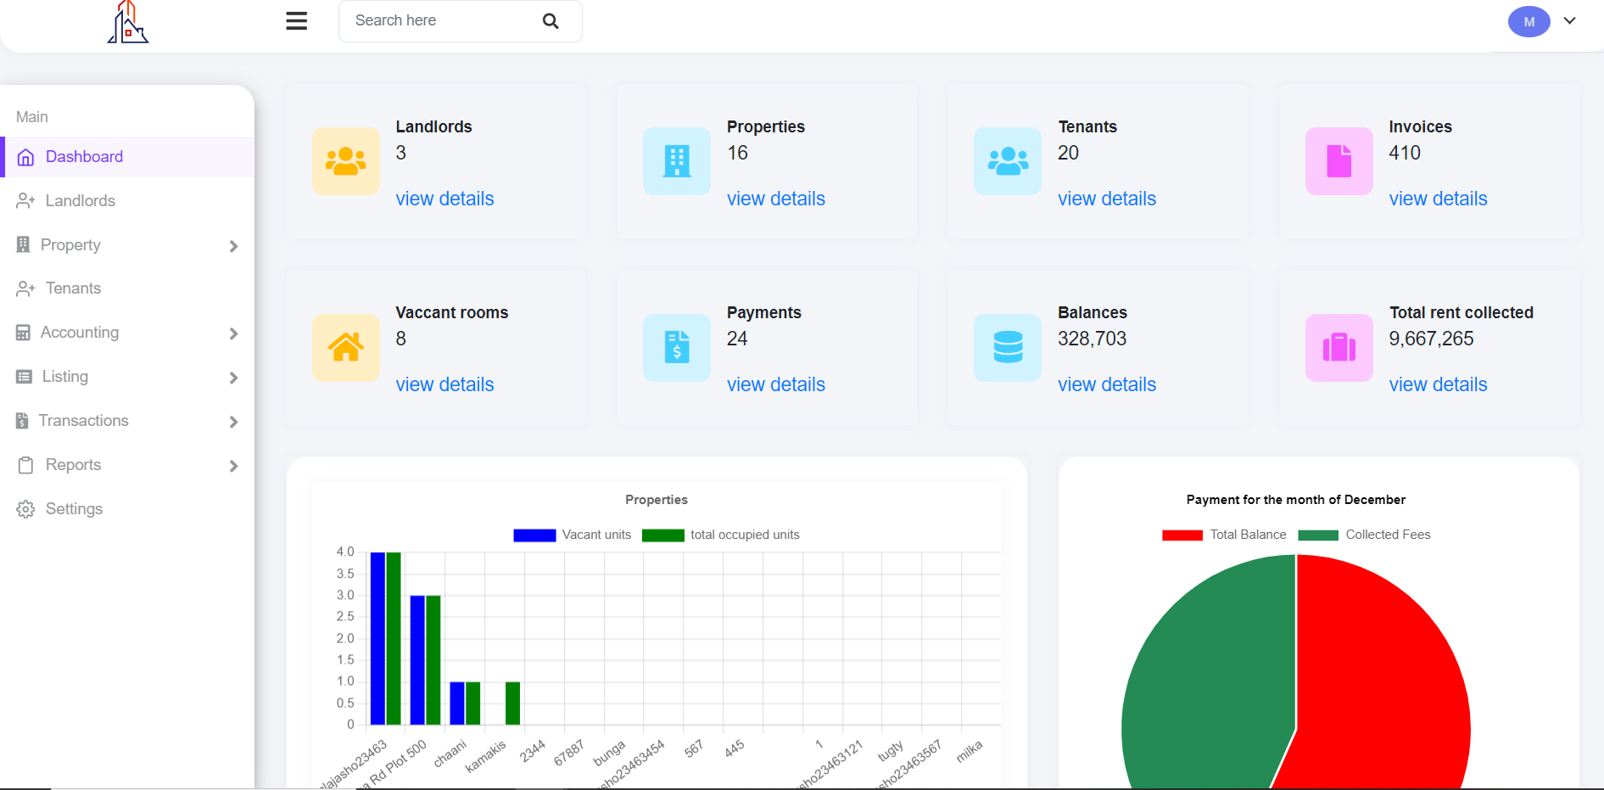Viewport: 1604px width, 790px height.
Task: Click the Listing icon in sidebar
Action: (24, 377)
